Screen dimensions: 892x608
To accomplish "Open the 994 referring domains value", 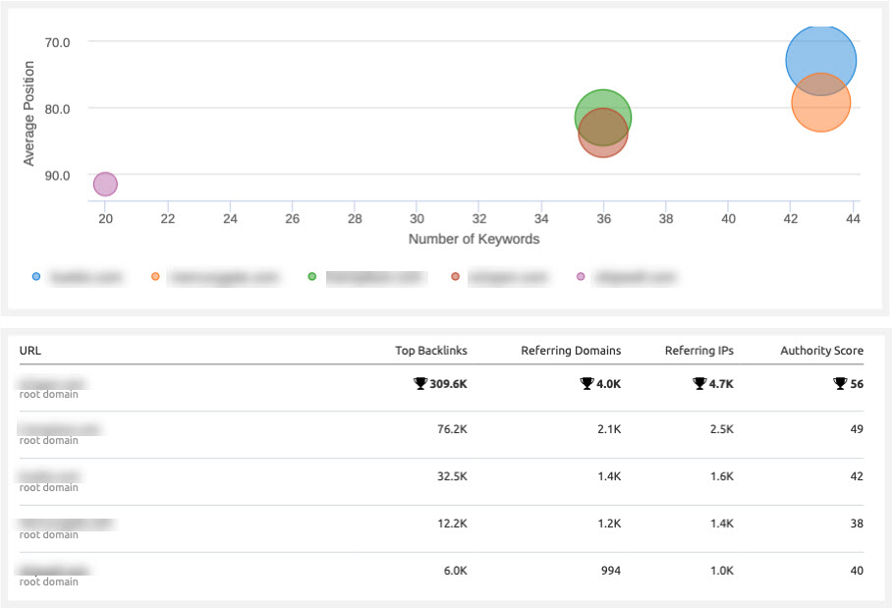I will tap(610, 572).
